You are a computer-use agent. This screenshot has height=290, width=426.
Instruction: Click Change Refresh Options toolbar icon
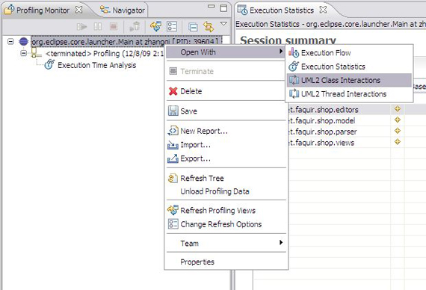click(172, 26)
